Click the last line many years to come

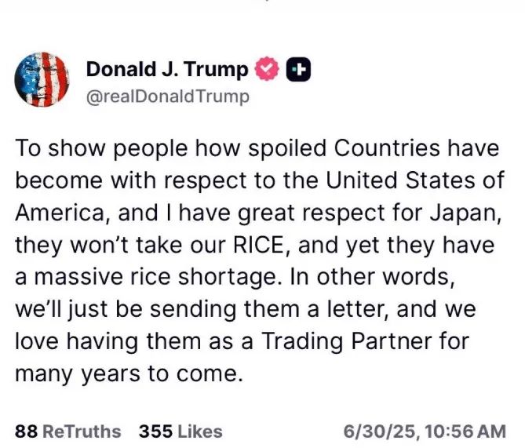tap(129, 374)
